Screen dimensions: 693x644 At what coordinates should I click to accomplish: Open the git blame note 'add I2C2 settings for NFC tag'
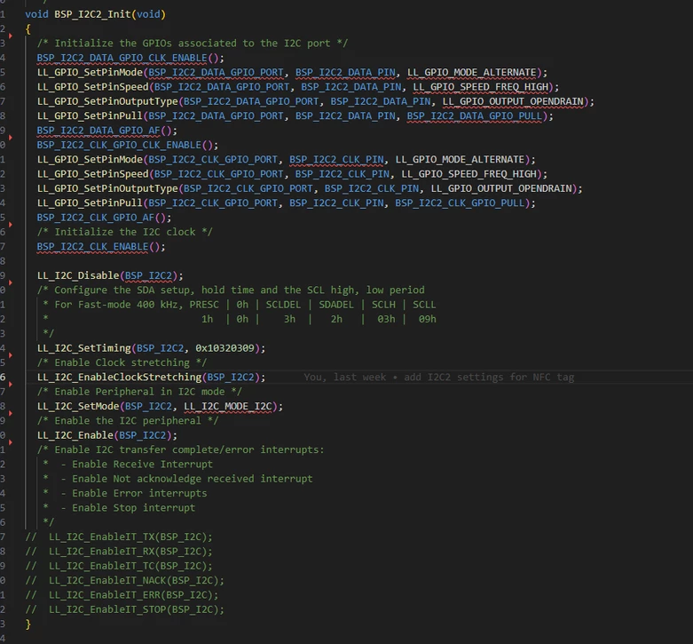(x=439, y=378)
